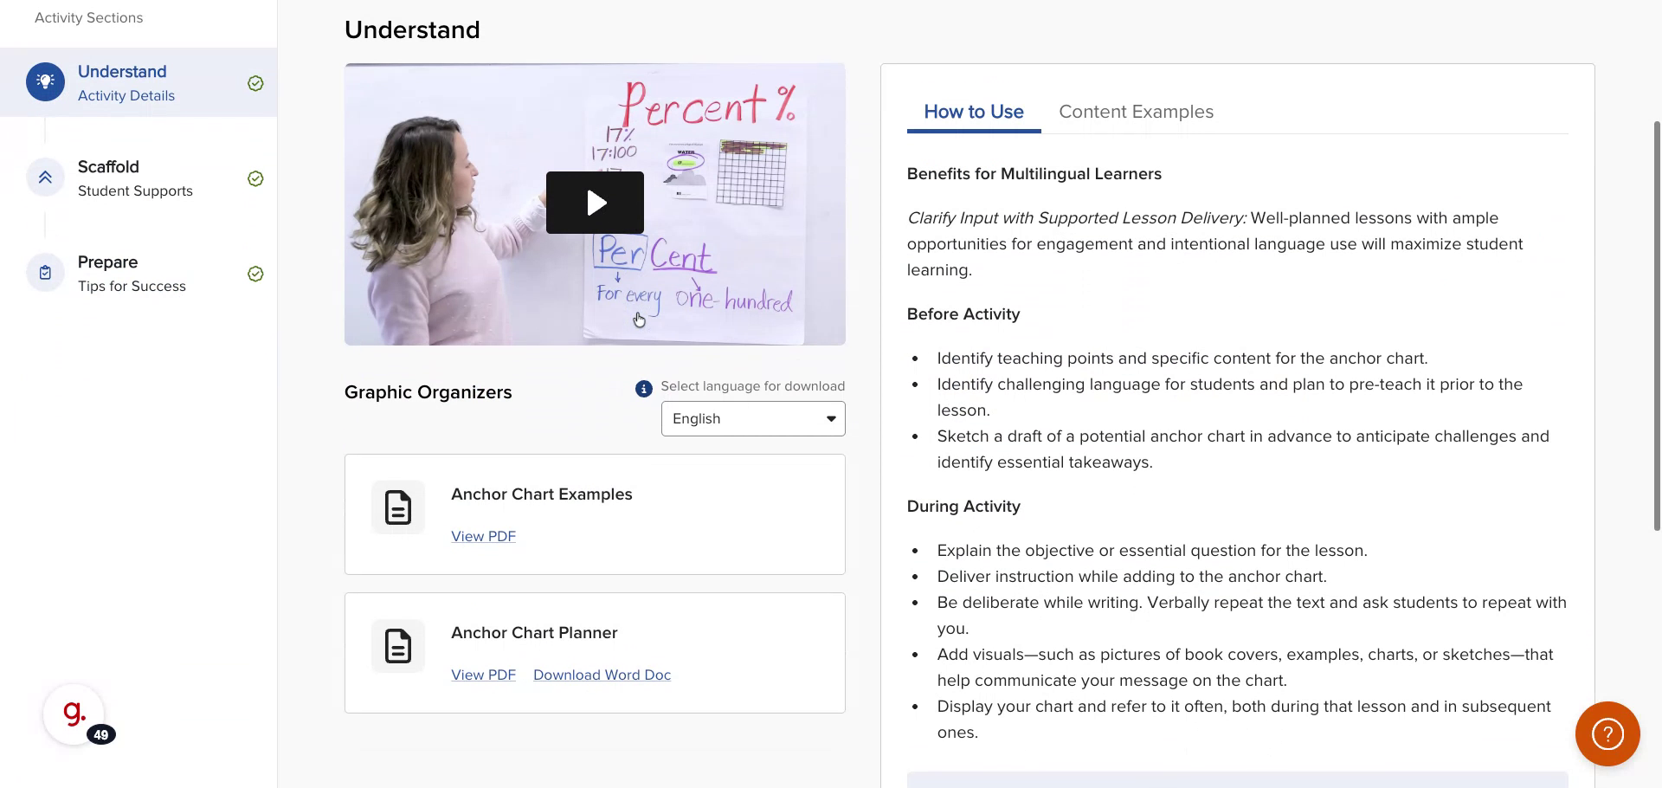1662x788 pixels.
Task: Click the Prepare clipboard icon
Action: pos(45,273)
